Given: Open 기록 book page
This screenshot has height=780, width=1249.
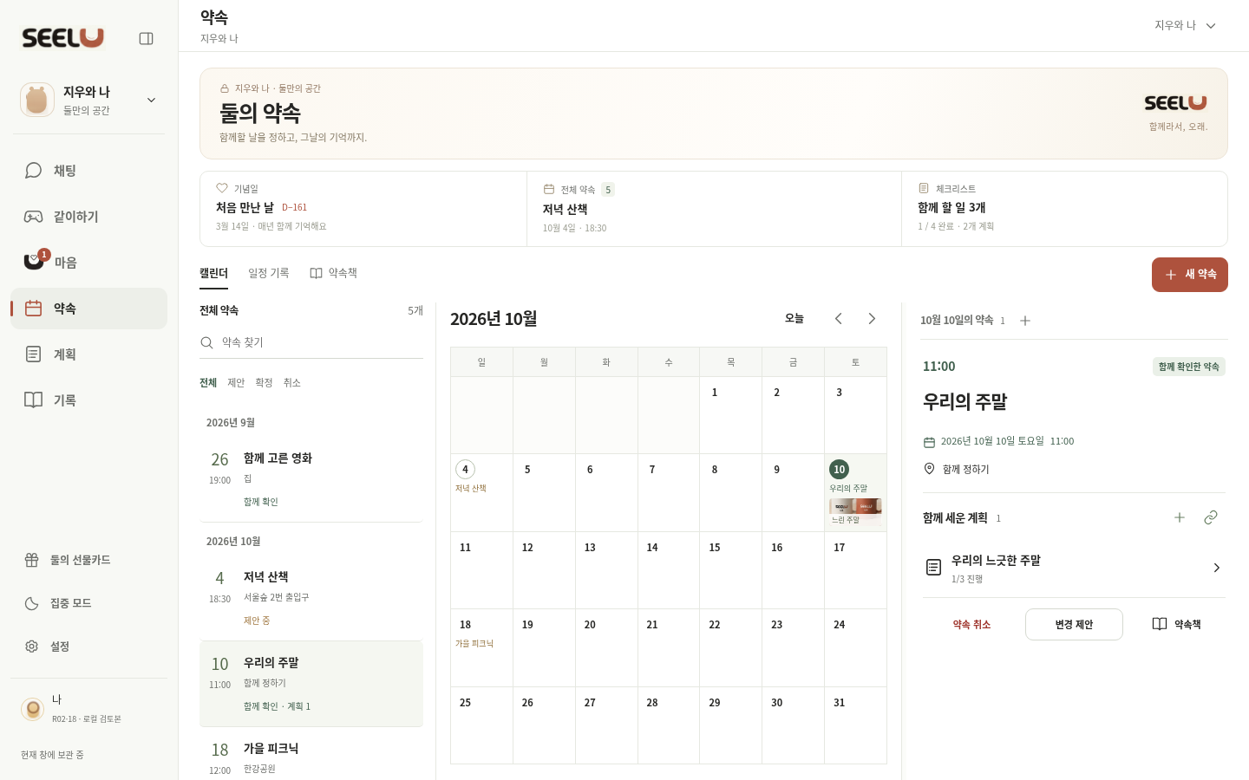Looking at the screenshot, I should pyautogui.click(x=88, y=400).
